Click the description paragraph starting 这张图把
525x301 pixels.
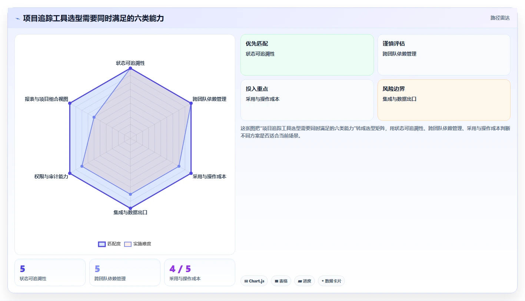[375, 132]
